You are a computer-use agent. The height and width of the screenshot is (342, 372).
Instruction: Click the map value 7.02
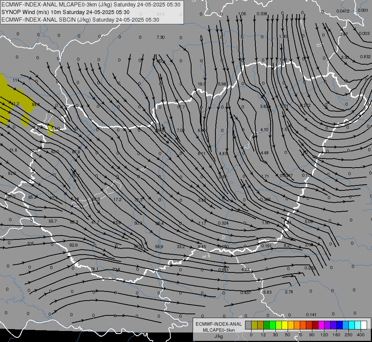click(181, 130)
